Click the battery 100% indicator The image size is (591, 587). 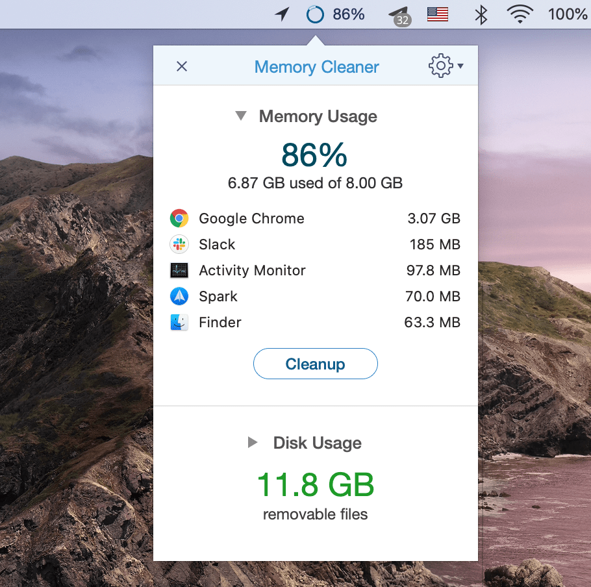(567, 14)
